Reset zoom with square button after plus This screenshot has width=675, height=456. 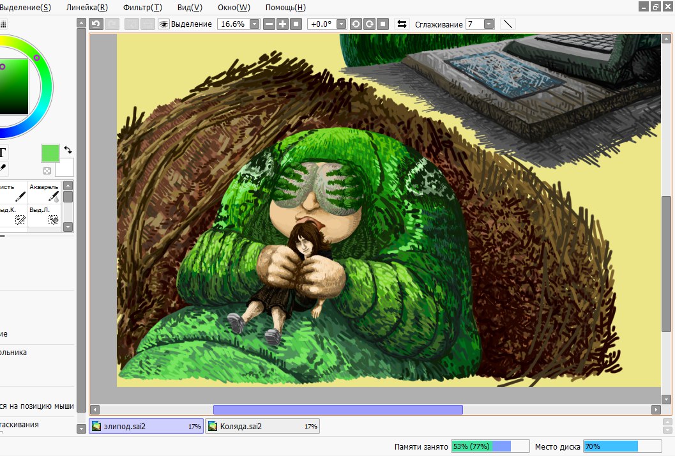(296, 24)
